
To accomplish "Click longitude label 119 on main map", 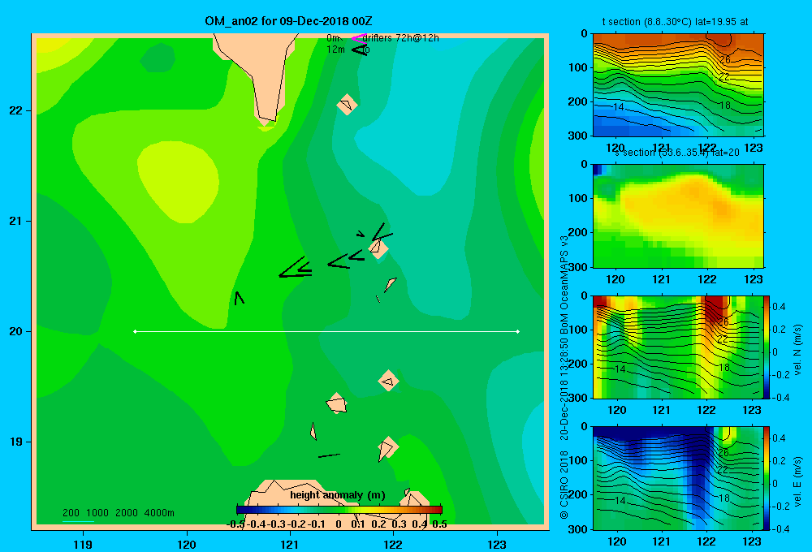I will [x=83, y=544].
